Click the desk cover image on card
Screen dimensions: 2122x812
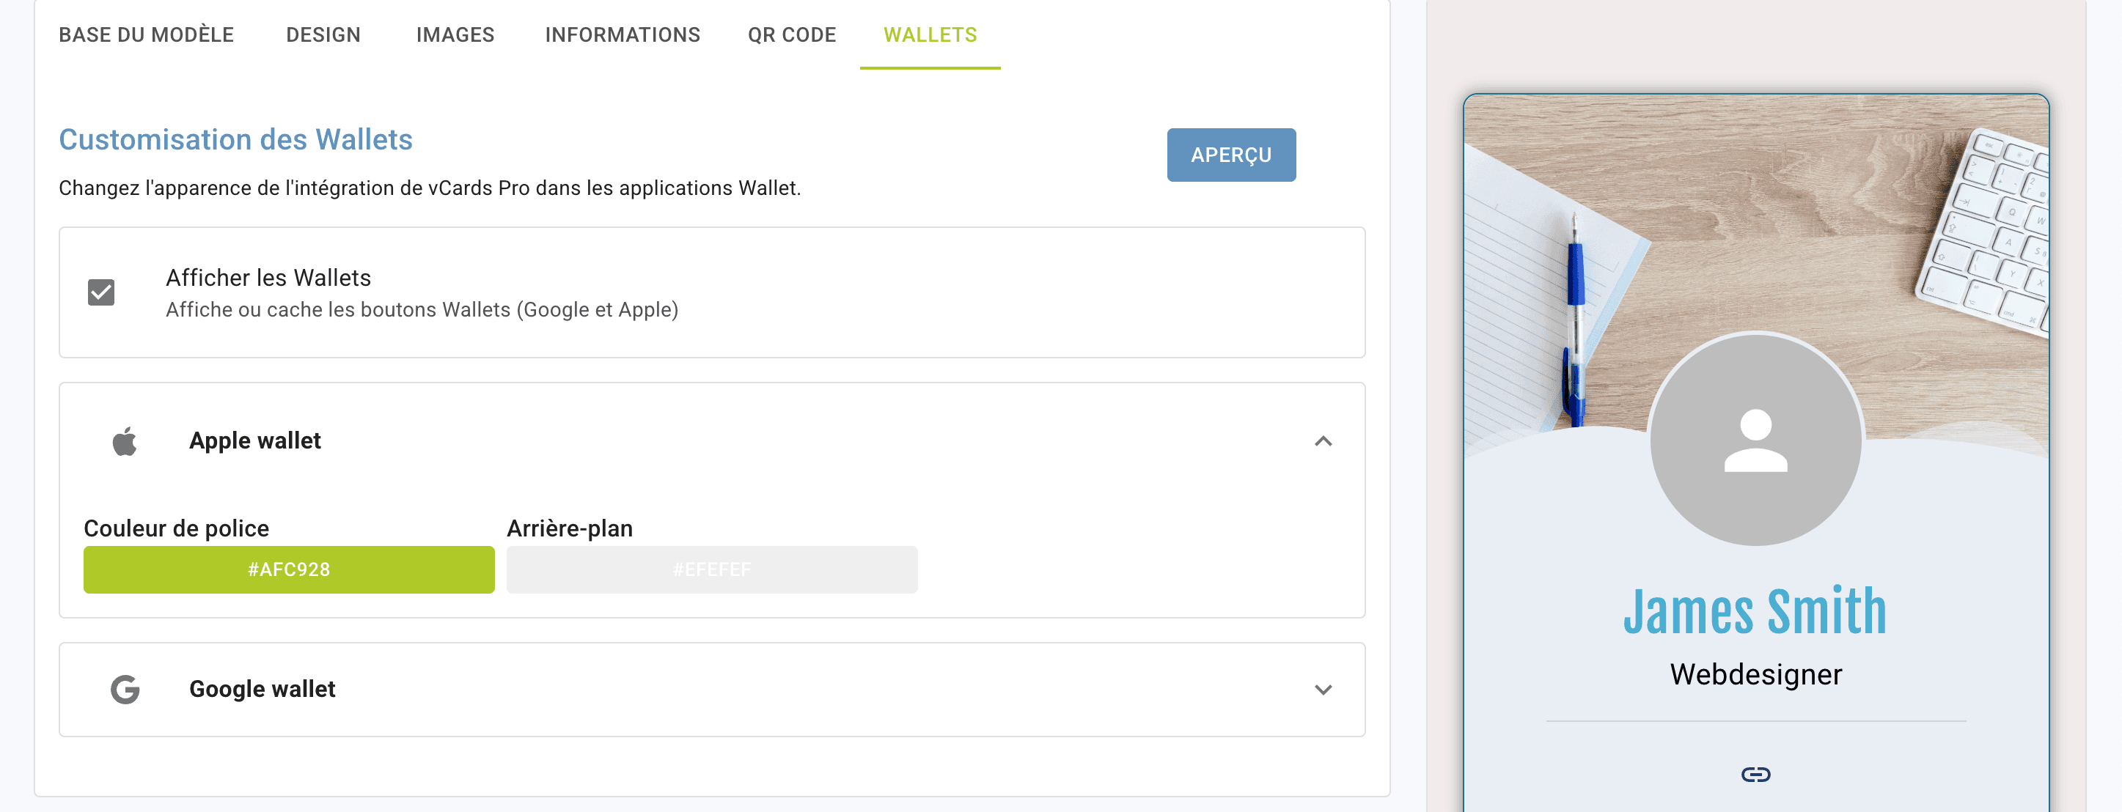pos(1755,214)
